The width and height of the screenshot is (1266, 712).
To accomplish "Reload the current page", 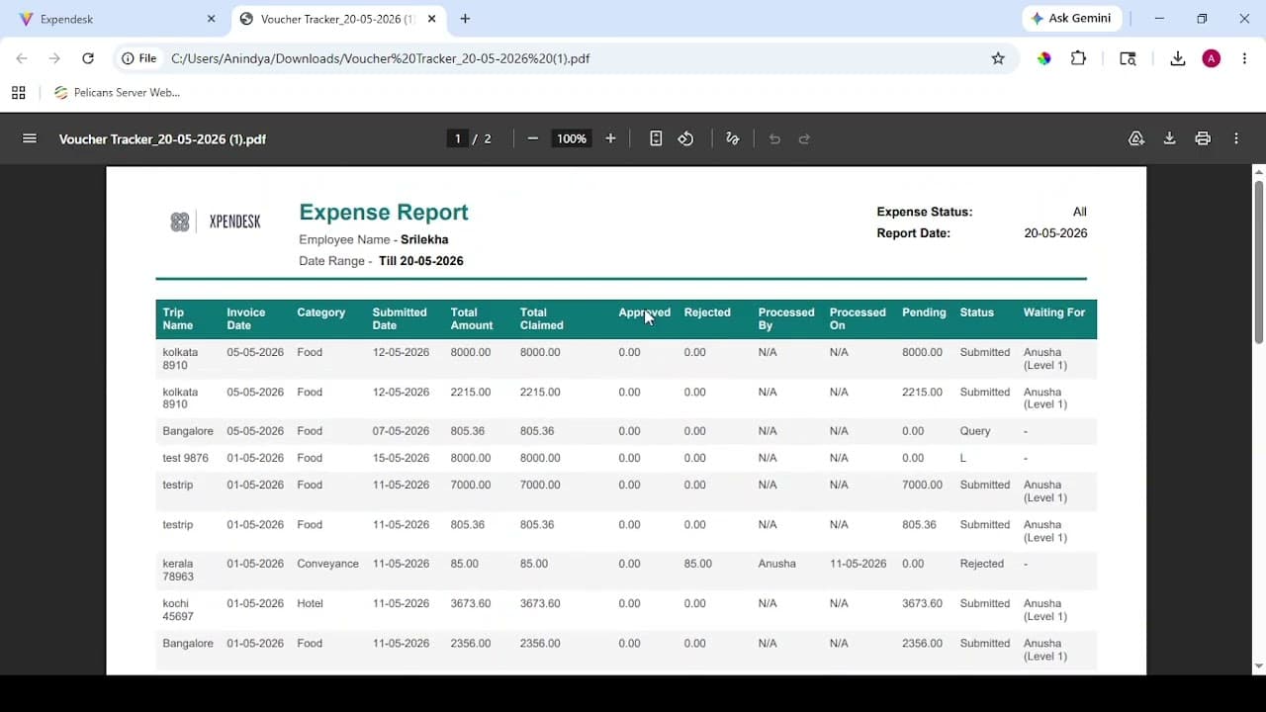I will point(88,58).
